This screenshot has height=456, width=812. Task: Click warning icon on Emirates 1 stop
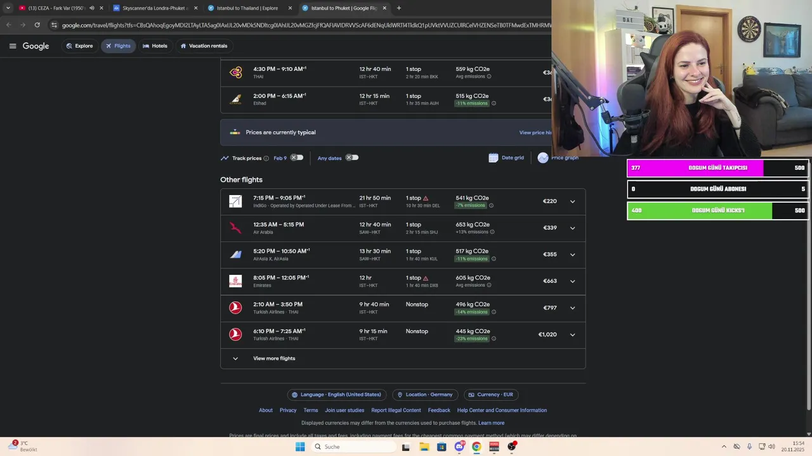pyautogui.click(x=426, y=278)
